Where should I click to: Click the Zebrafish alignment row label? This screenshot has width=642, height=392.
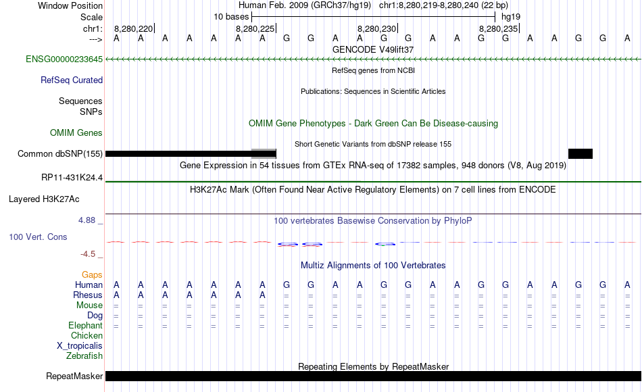(84, 356)
